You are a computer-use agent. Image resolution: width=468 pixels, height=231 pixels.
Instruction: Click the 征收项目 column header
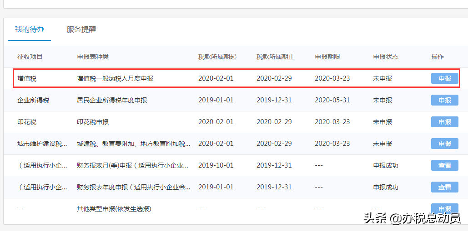pos(30,57)
